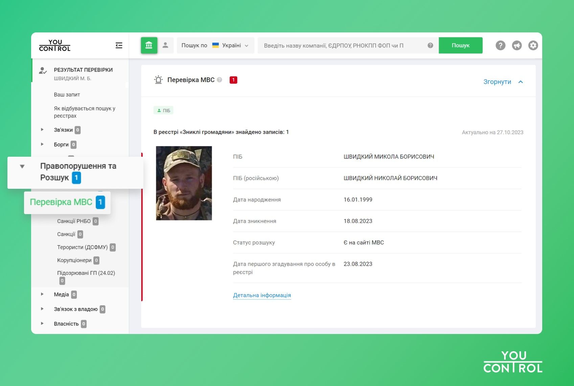Click the announcements megaphone icon
Screen dimensions: 574x386
click(x=516, y=45)
